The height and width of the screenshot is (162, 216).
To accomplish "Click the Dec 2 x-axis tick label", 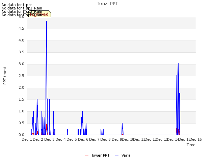I will (38, 139).
